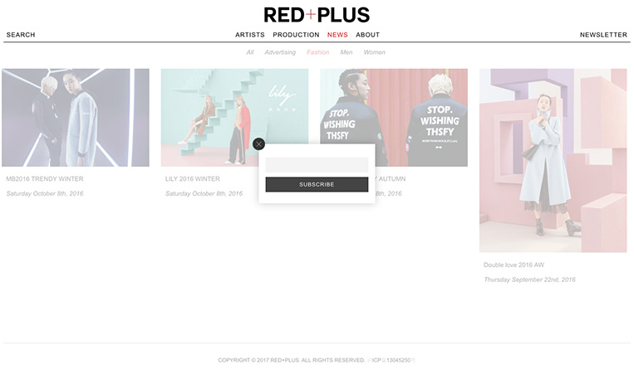Open the MB2016 Trendy Winter thumbnail
The height and width of the screenshot is (369, 634).
(x=76, y=118)
